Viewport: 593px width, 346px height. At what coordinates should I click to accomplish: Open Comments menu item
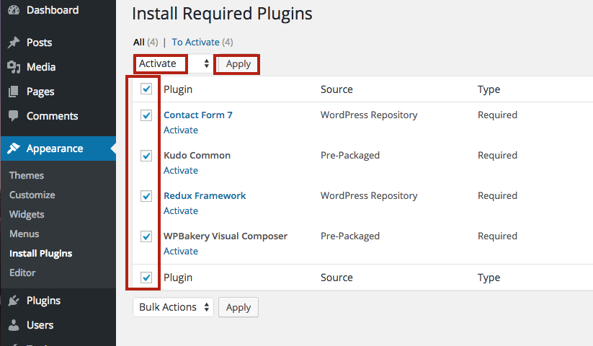coord(52,116)
